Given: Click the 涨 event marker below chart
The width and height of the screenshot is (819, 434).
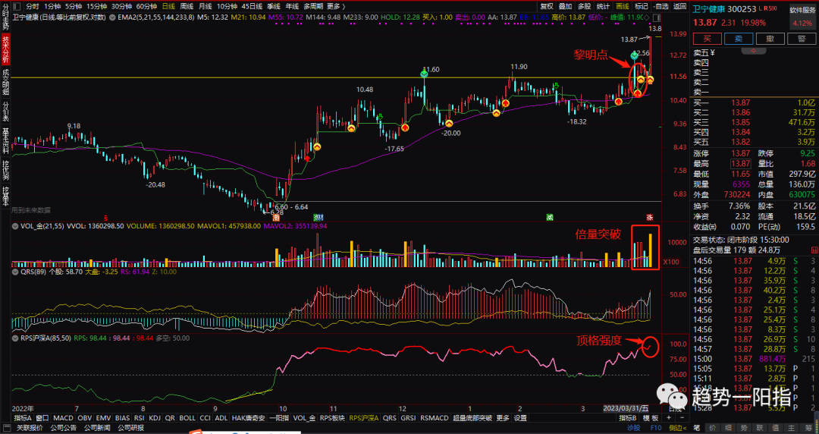Looking at the screenshot, I should tap(650, 217).
